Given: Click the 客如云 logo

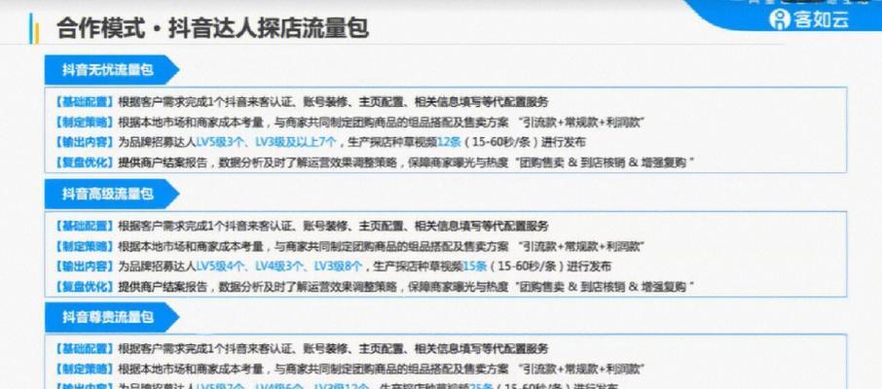Looking at the screenshot, I should coord(809,18).
